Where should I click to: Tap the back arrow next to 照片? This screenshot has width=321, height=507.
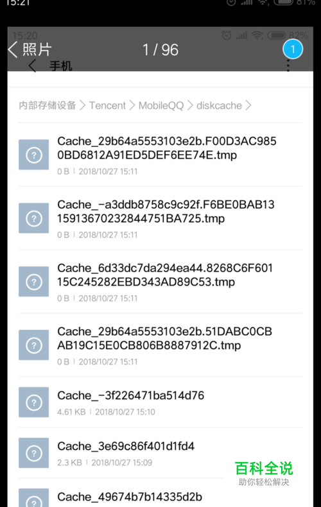13,50
